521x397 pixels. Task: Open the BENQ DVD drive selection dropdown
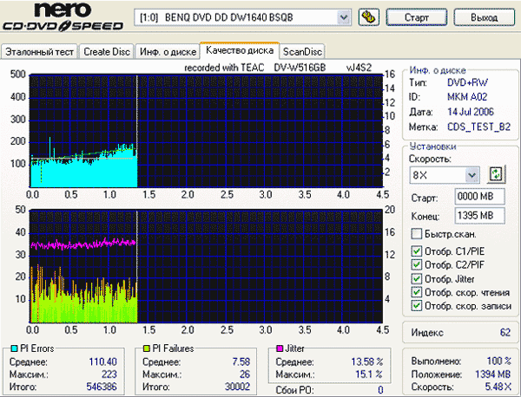pos(344,17)
